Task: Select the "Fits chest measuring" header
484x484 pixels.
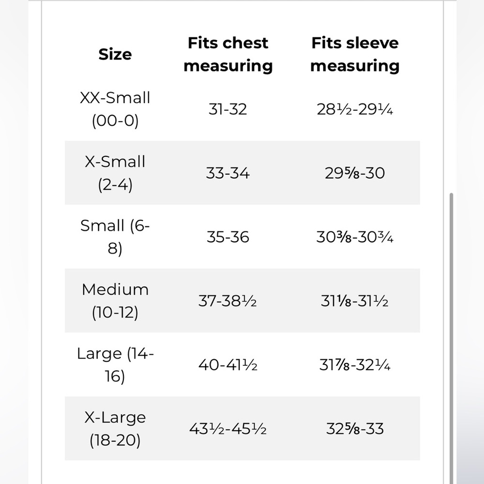Action: [228, 54]
